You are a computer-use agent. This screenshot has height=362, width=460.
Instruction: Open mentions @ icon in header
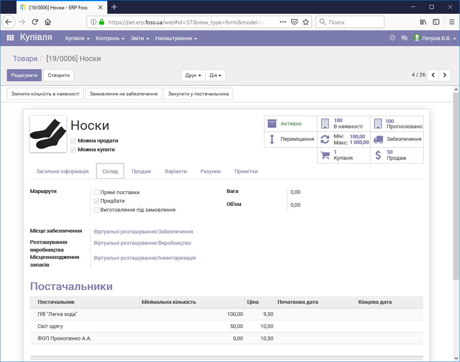tap(392, 38)
